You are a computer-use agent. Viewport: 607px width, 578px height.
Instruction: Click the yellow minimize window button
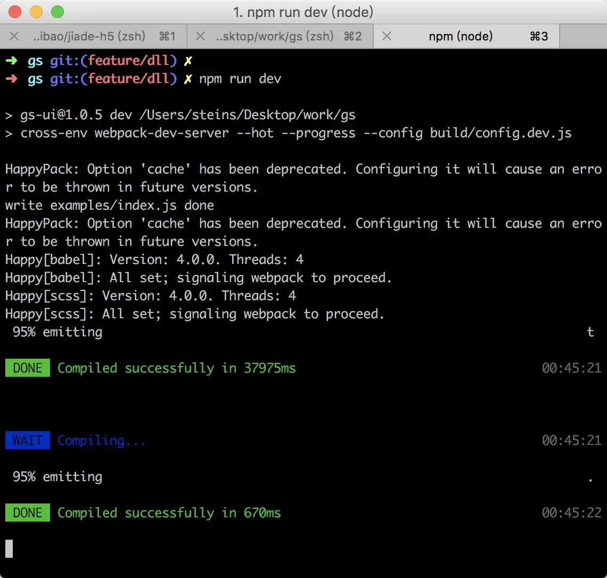(x=36, y=12)
